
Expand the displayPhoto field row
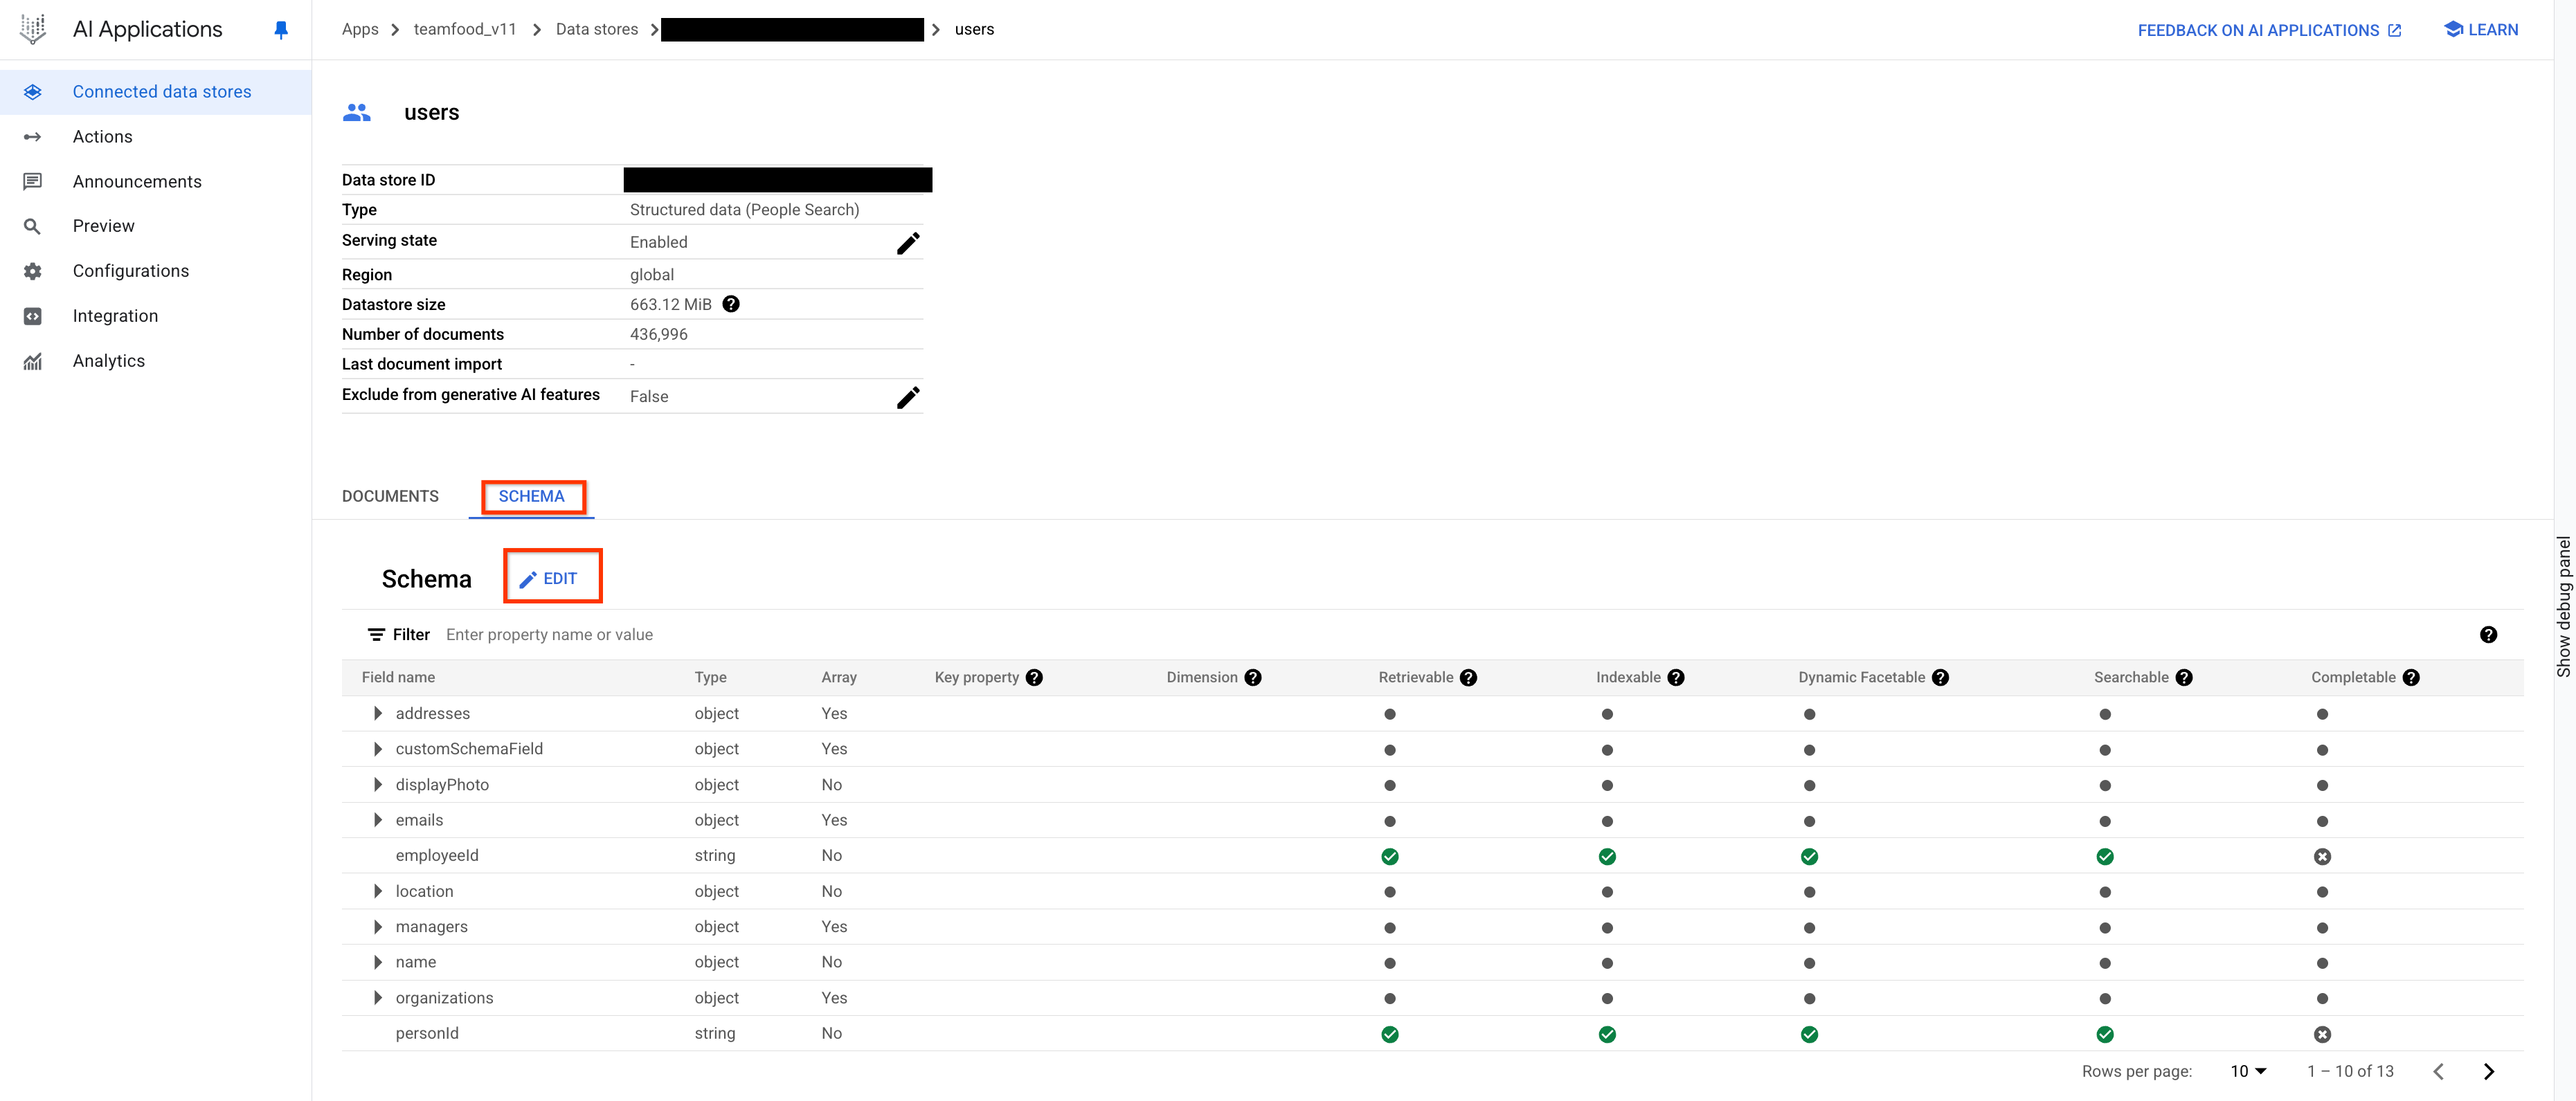[378, 785]
